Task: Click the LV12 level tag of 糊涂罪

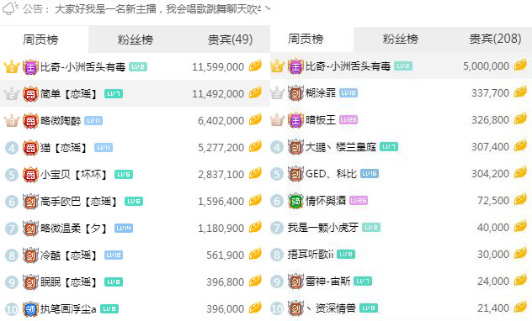Action: tap(348, 92)
